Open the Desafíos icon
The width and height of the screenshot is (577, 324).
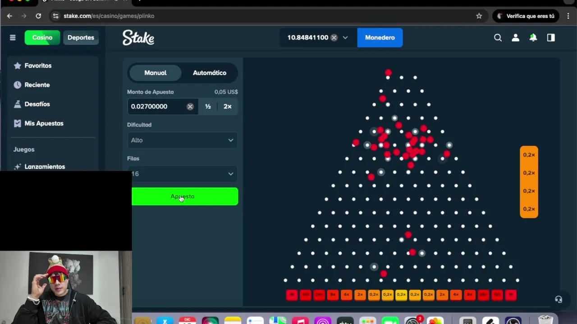click(18, 104)
